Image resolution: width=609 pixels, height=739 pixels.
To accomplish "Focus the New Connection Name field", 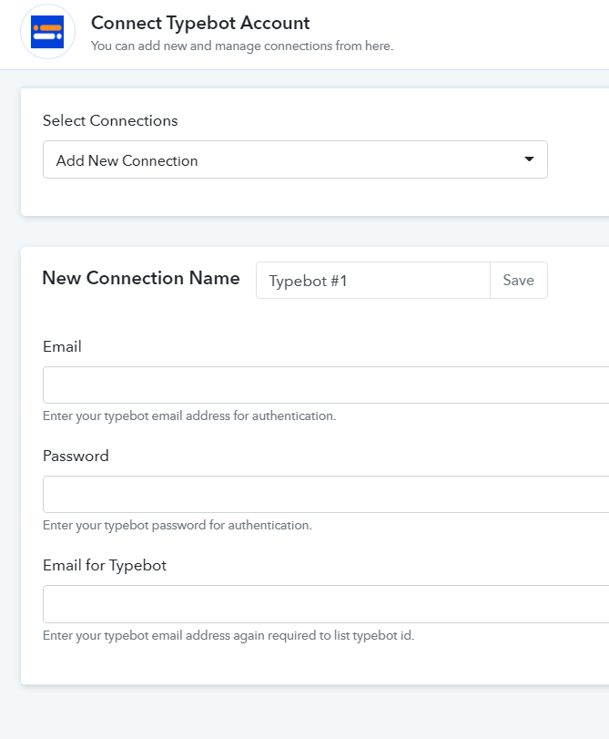I will click(373, 281).
